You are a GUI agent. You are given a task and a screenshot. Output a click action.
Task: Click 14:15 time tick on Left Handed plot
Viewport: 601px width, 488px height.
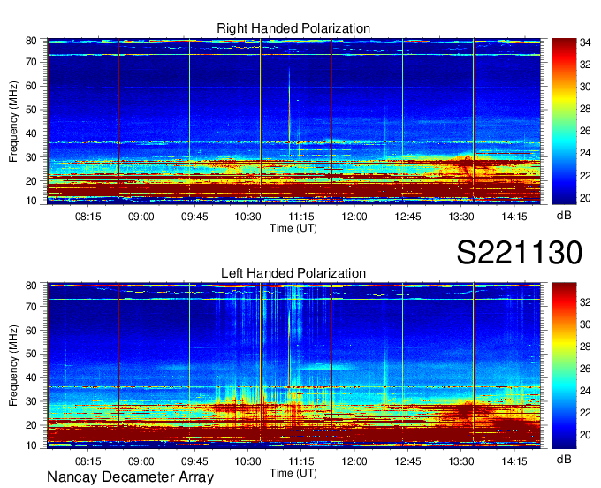tap(514, 461)
